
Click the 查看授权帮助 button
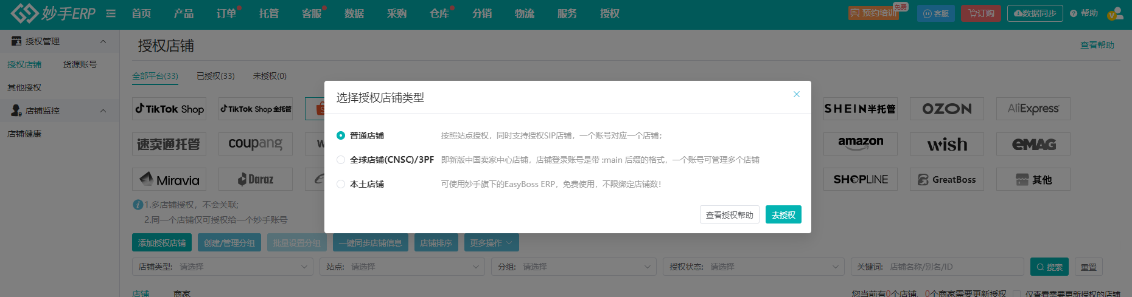[729, 214]
